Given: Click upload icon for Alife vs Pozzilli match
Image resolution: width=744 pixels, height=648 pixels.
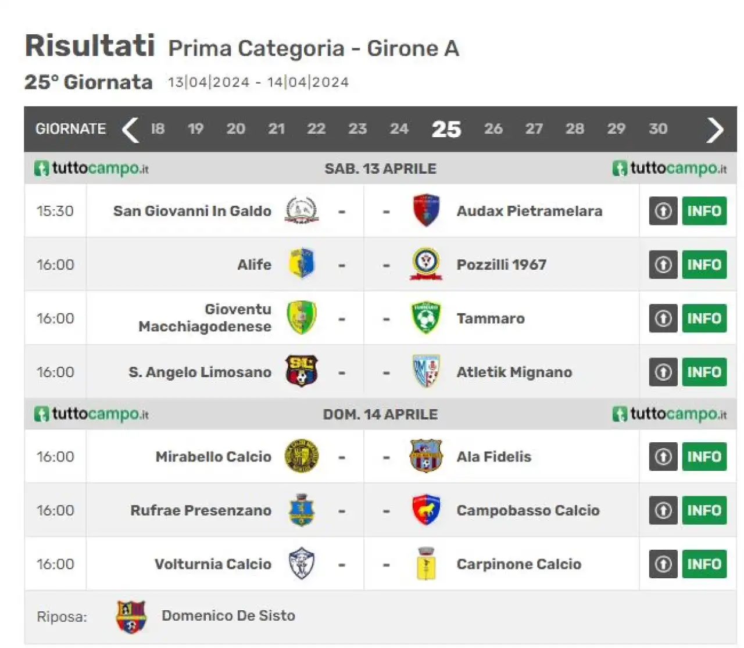Looking at the screenshot, I should [663, 265].
